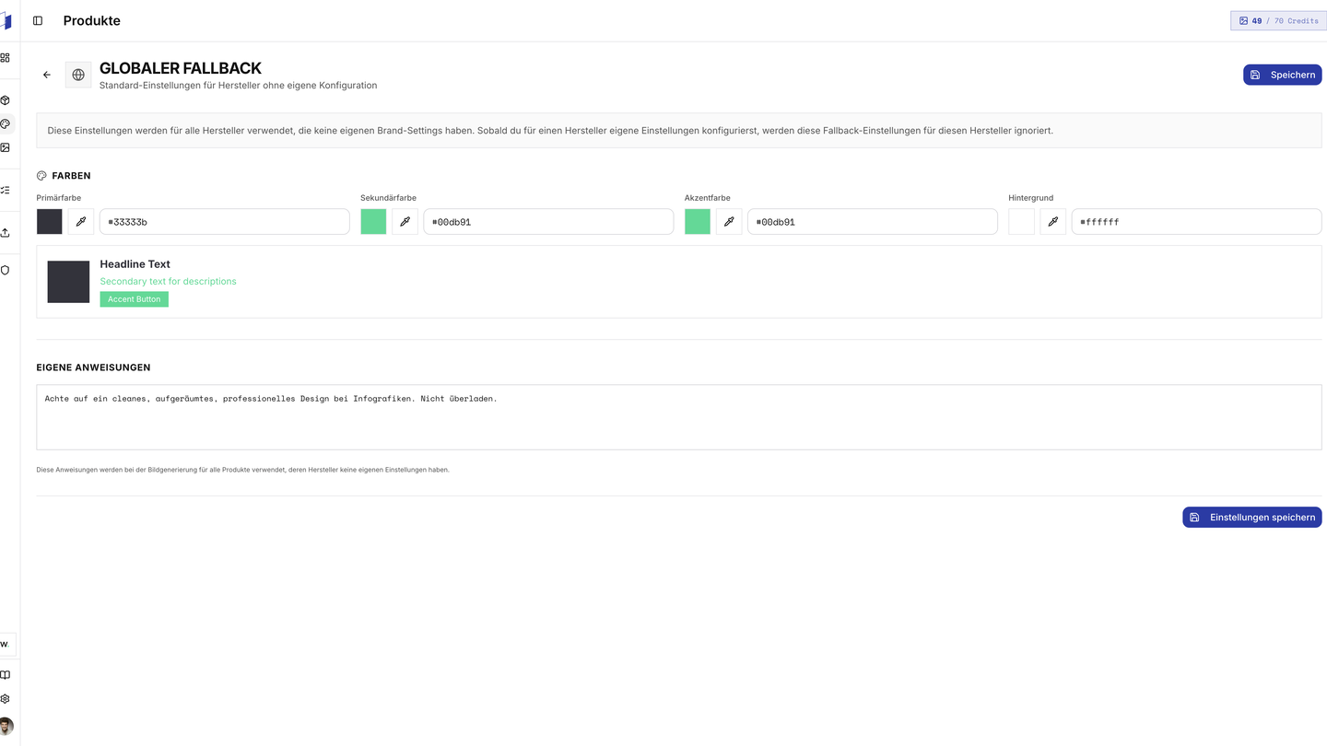This screenshot has height=746, width=1327.
Task: Click the Accent Button preview
Action: 135,299
